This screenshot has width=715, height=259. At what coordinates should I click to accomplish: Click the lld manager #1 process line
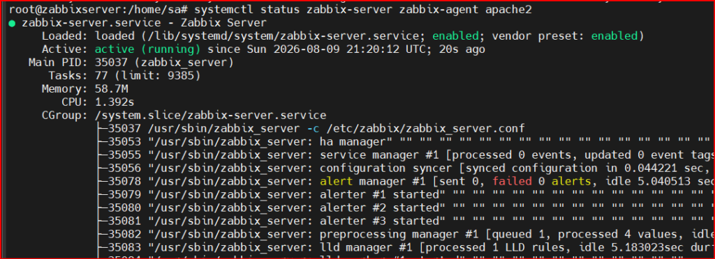pyautogui.click(x=406, y=247)
